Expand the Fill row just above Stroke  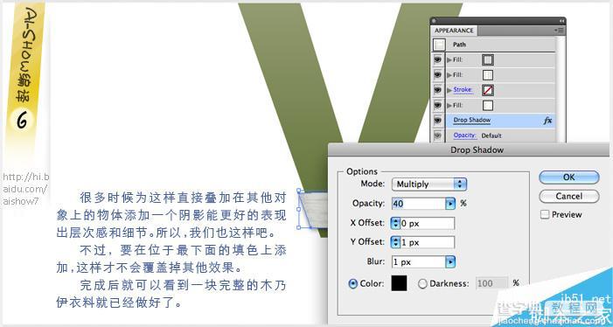pos(449,75)
